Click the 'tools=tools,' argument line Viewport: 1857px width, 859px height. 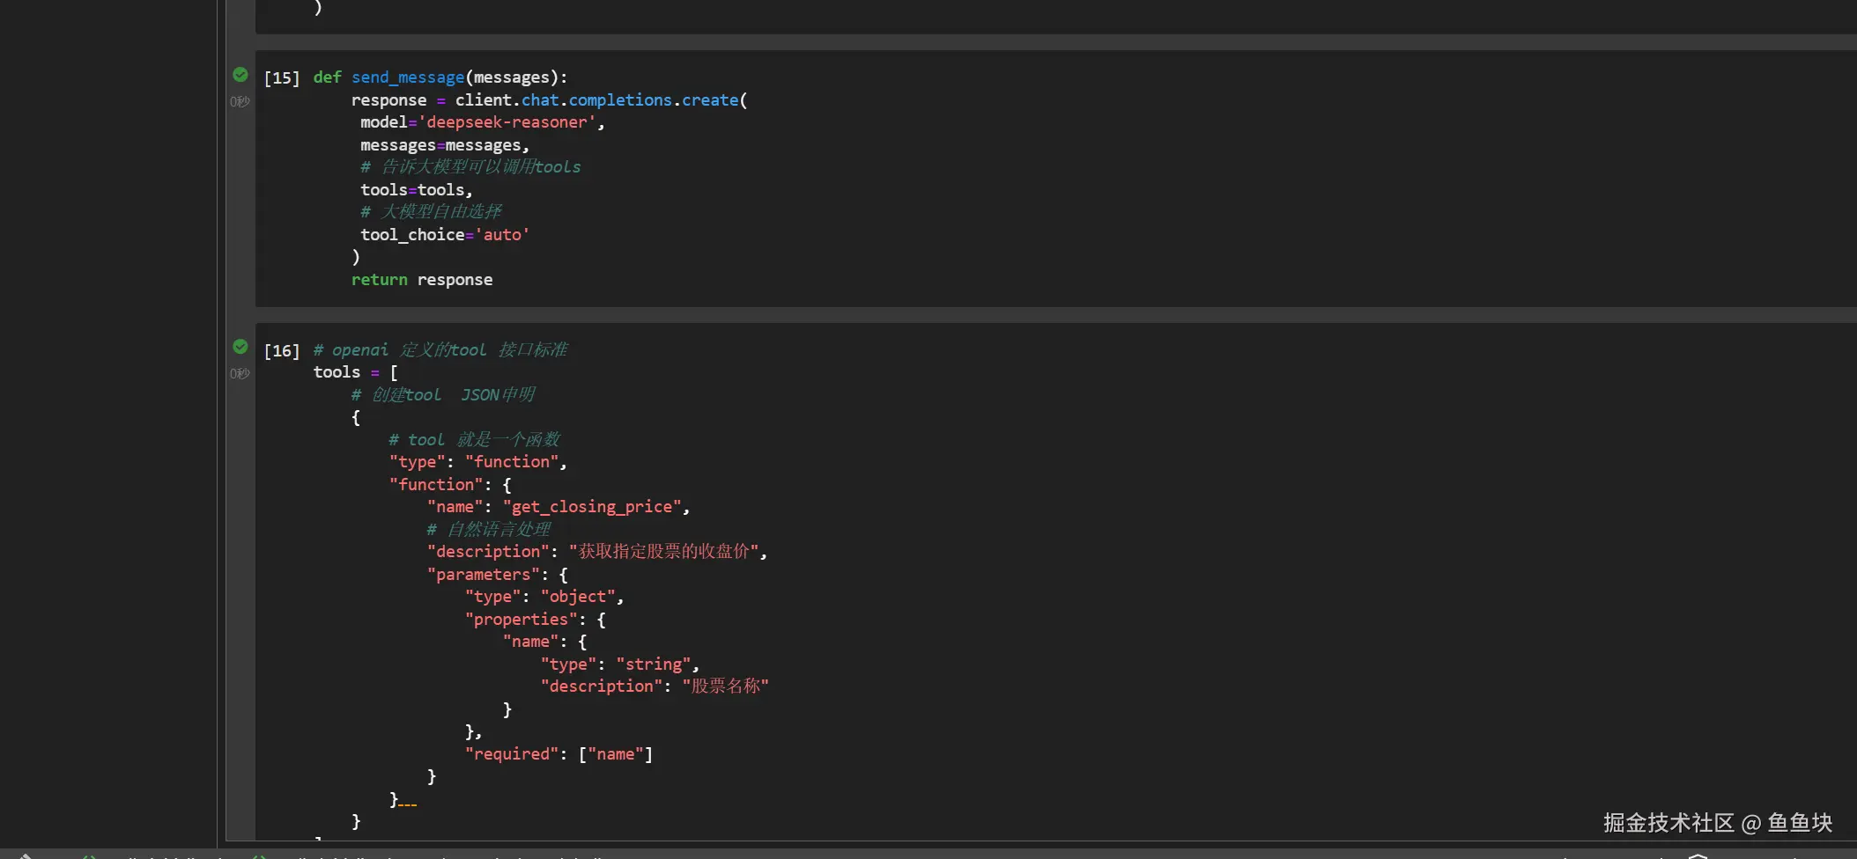pyautogui.click(x=416, y=190)
